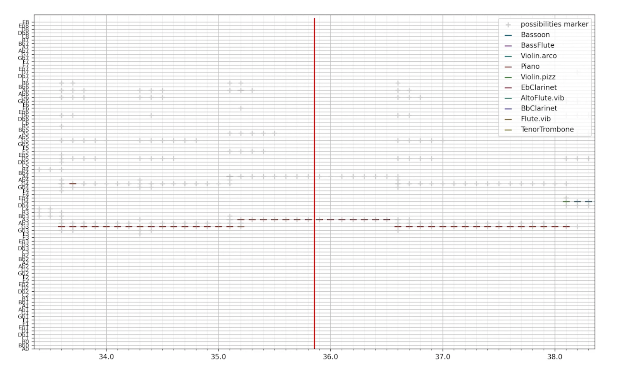Select the 36.0 x-axis tick label
Image resolution: width=621 pixels, height=373 pixels.
click(x=330, y=357)
